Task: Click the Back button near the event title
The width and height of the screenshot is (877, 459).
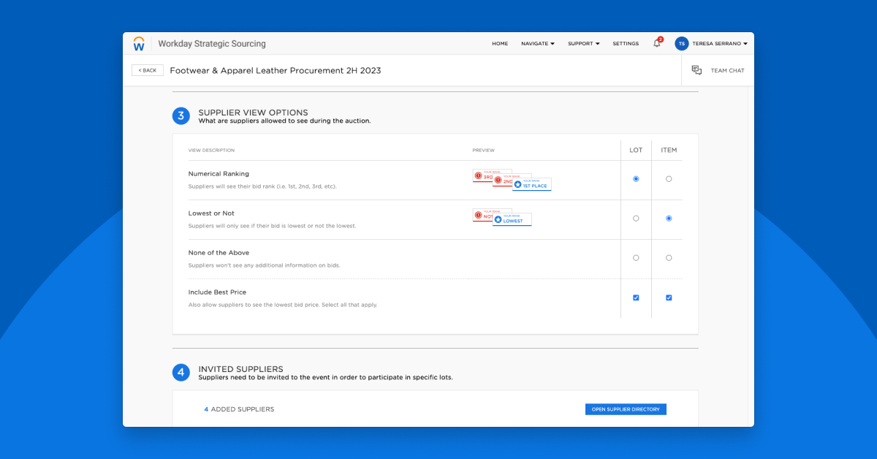Action: click(x=147, y=69)
